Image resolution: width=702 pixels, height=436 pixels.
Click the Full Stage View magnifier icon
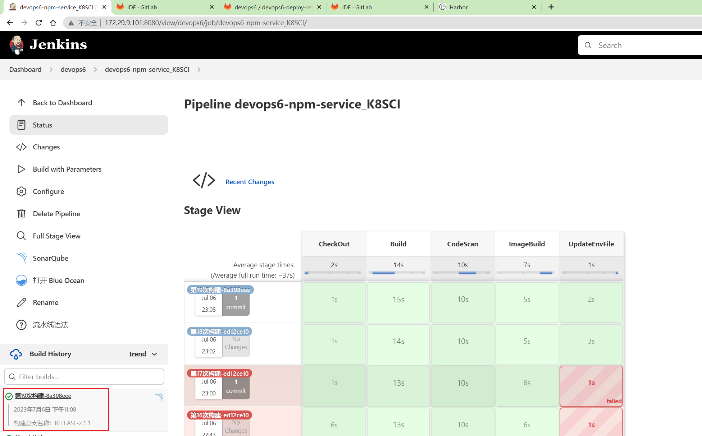21,236
